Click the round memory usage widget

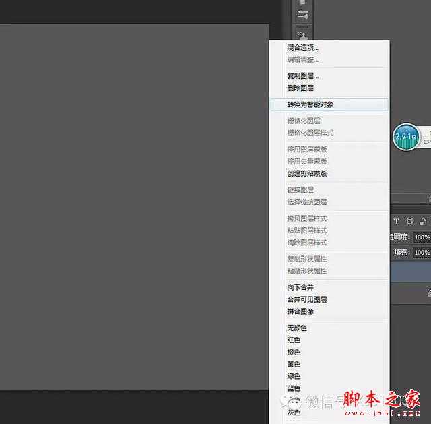click(405, 138)
